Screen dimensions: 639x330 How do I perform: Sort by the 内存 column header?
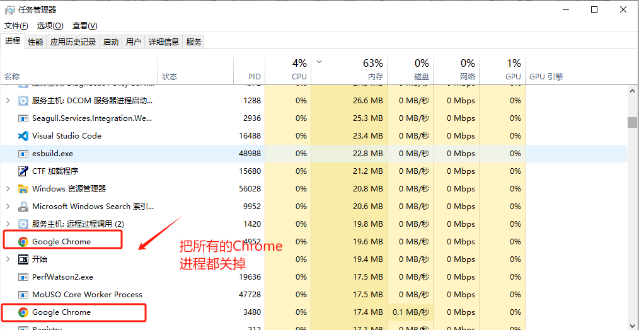(x=349, y=71)
